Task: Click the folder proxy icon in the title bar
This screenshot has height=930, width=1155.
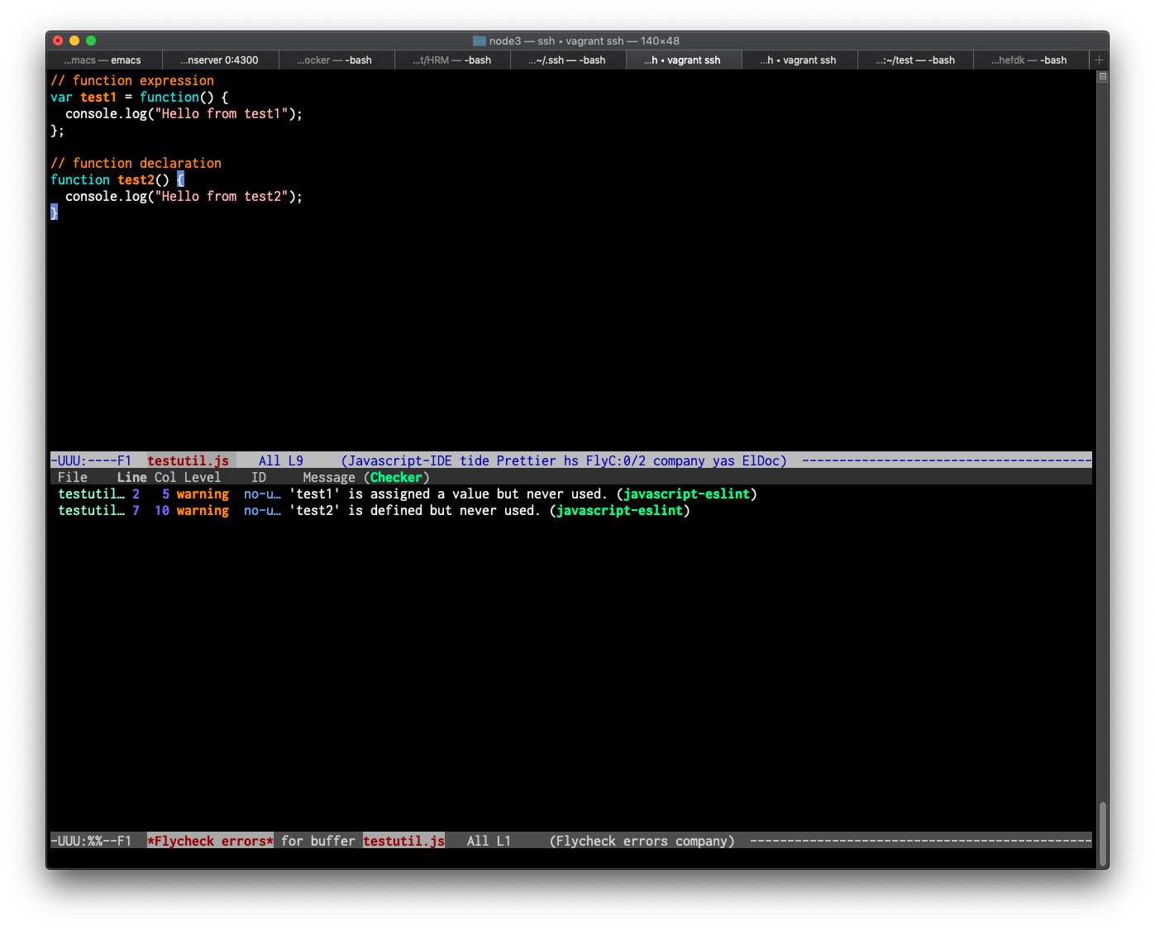Action: [x=479, y=41]
